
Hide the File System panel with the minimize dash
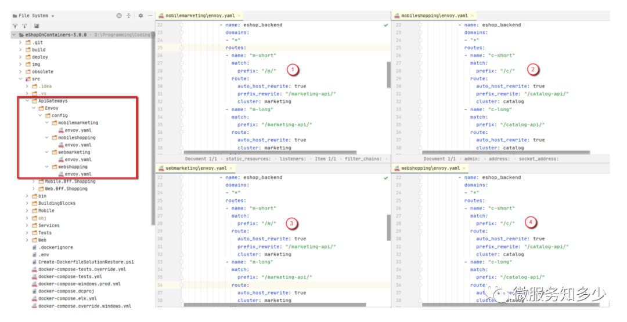(150, 16)
